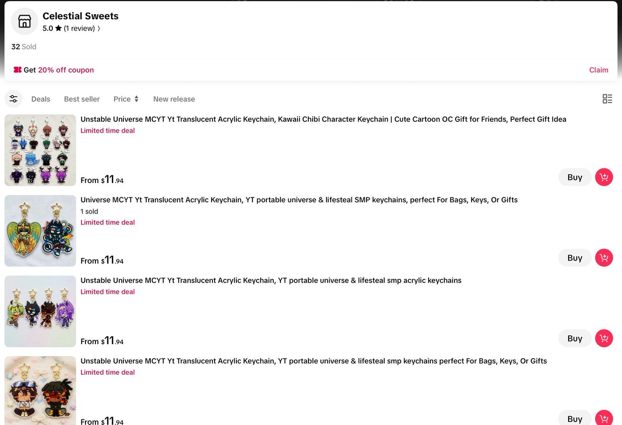Click the '32 Sold' shop stat
Screen dimensions: 622x425
point(24,47)
